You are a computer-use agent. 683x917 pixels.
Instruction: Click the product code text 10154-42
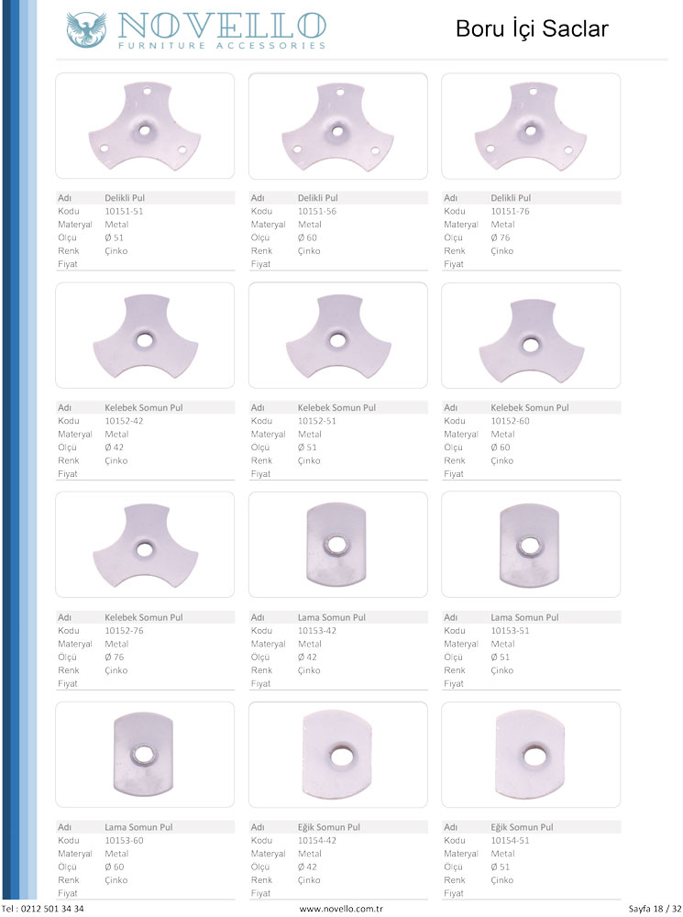point(316,840)
